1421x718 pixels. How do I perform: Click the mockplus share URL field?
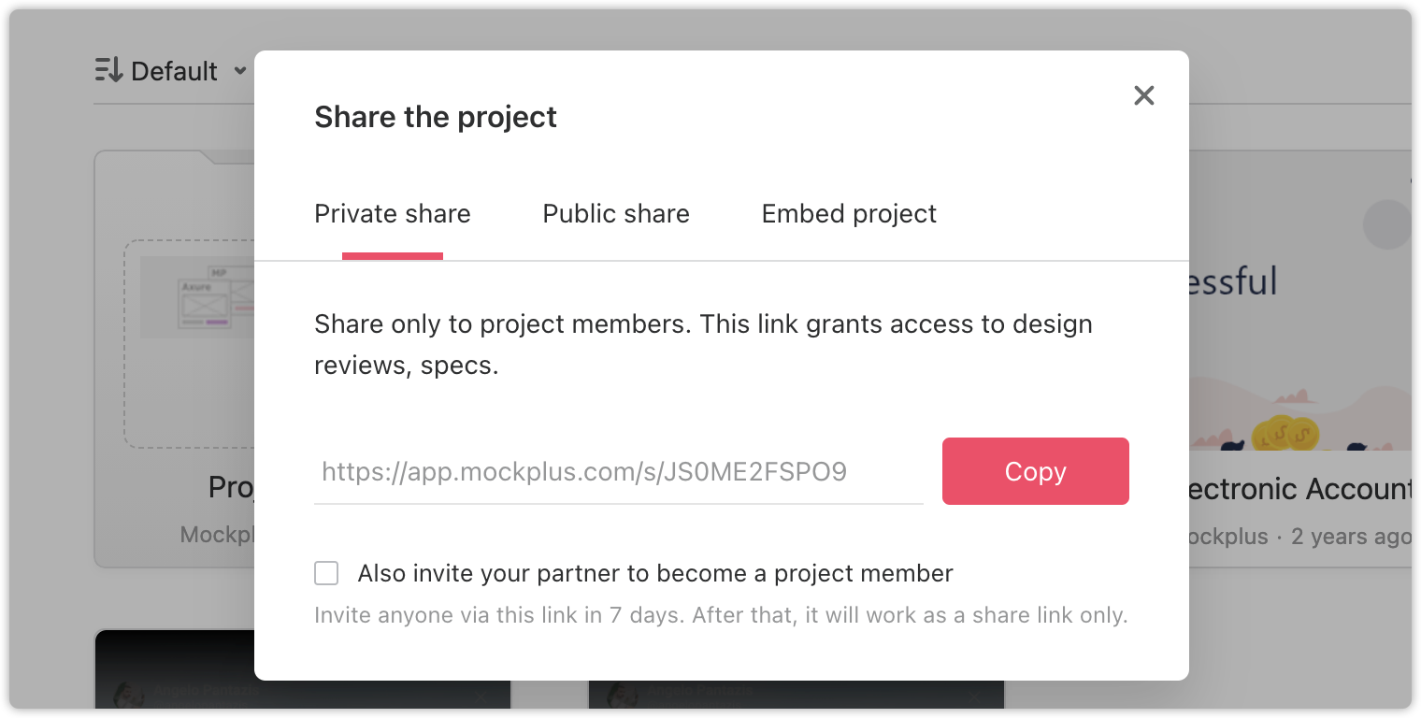pos(619,471)
